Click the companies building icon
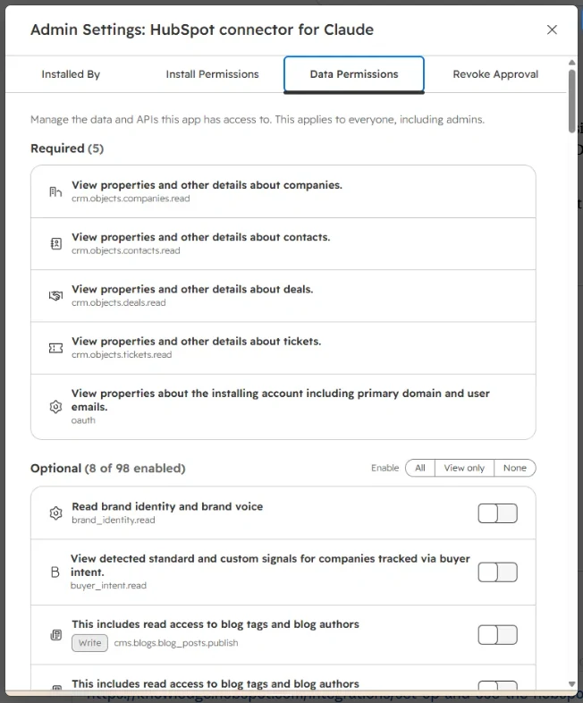This screenshot has width=583, height=703. click(x=55, y=192)
